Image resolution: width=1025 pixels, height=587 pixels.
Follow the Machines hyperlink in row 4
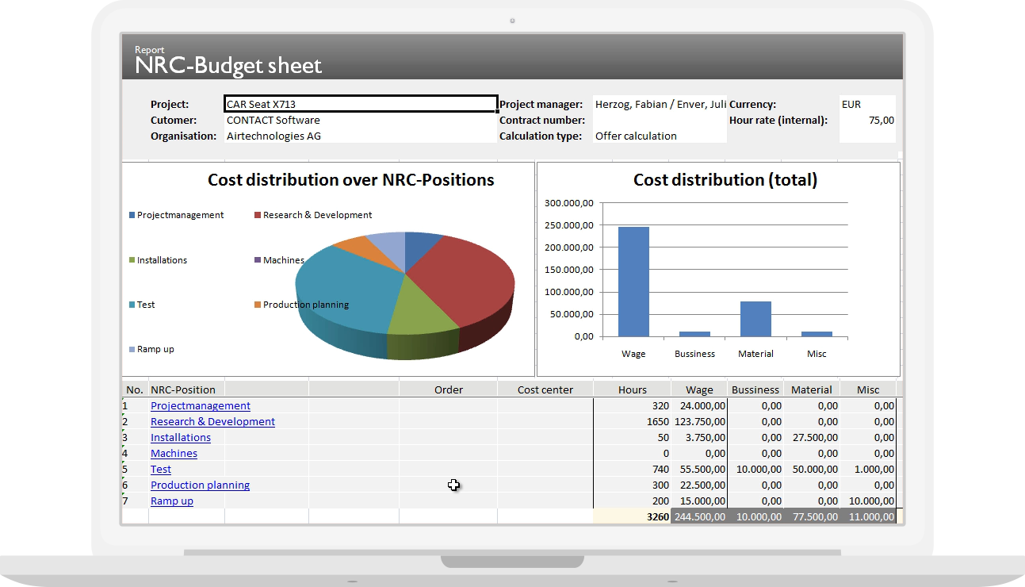click(174, 453)
